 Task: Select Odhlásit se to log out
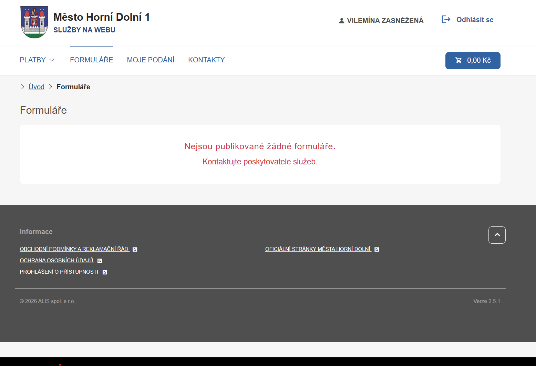point(475,19)
